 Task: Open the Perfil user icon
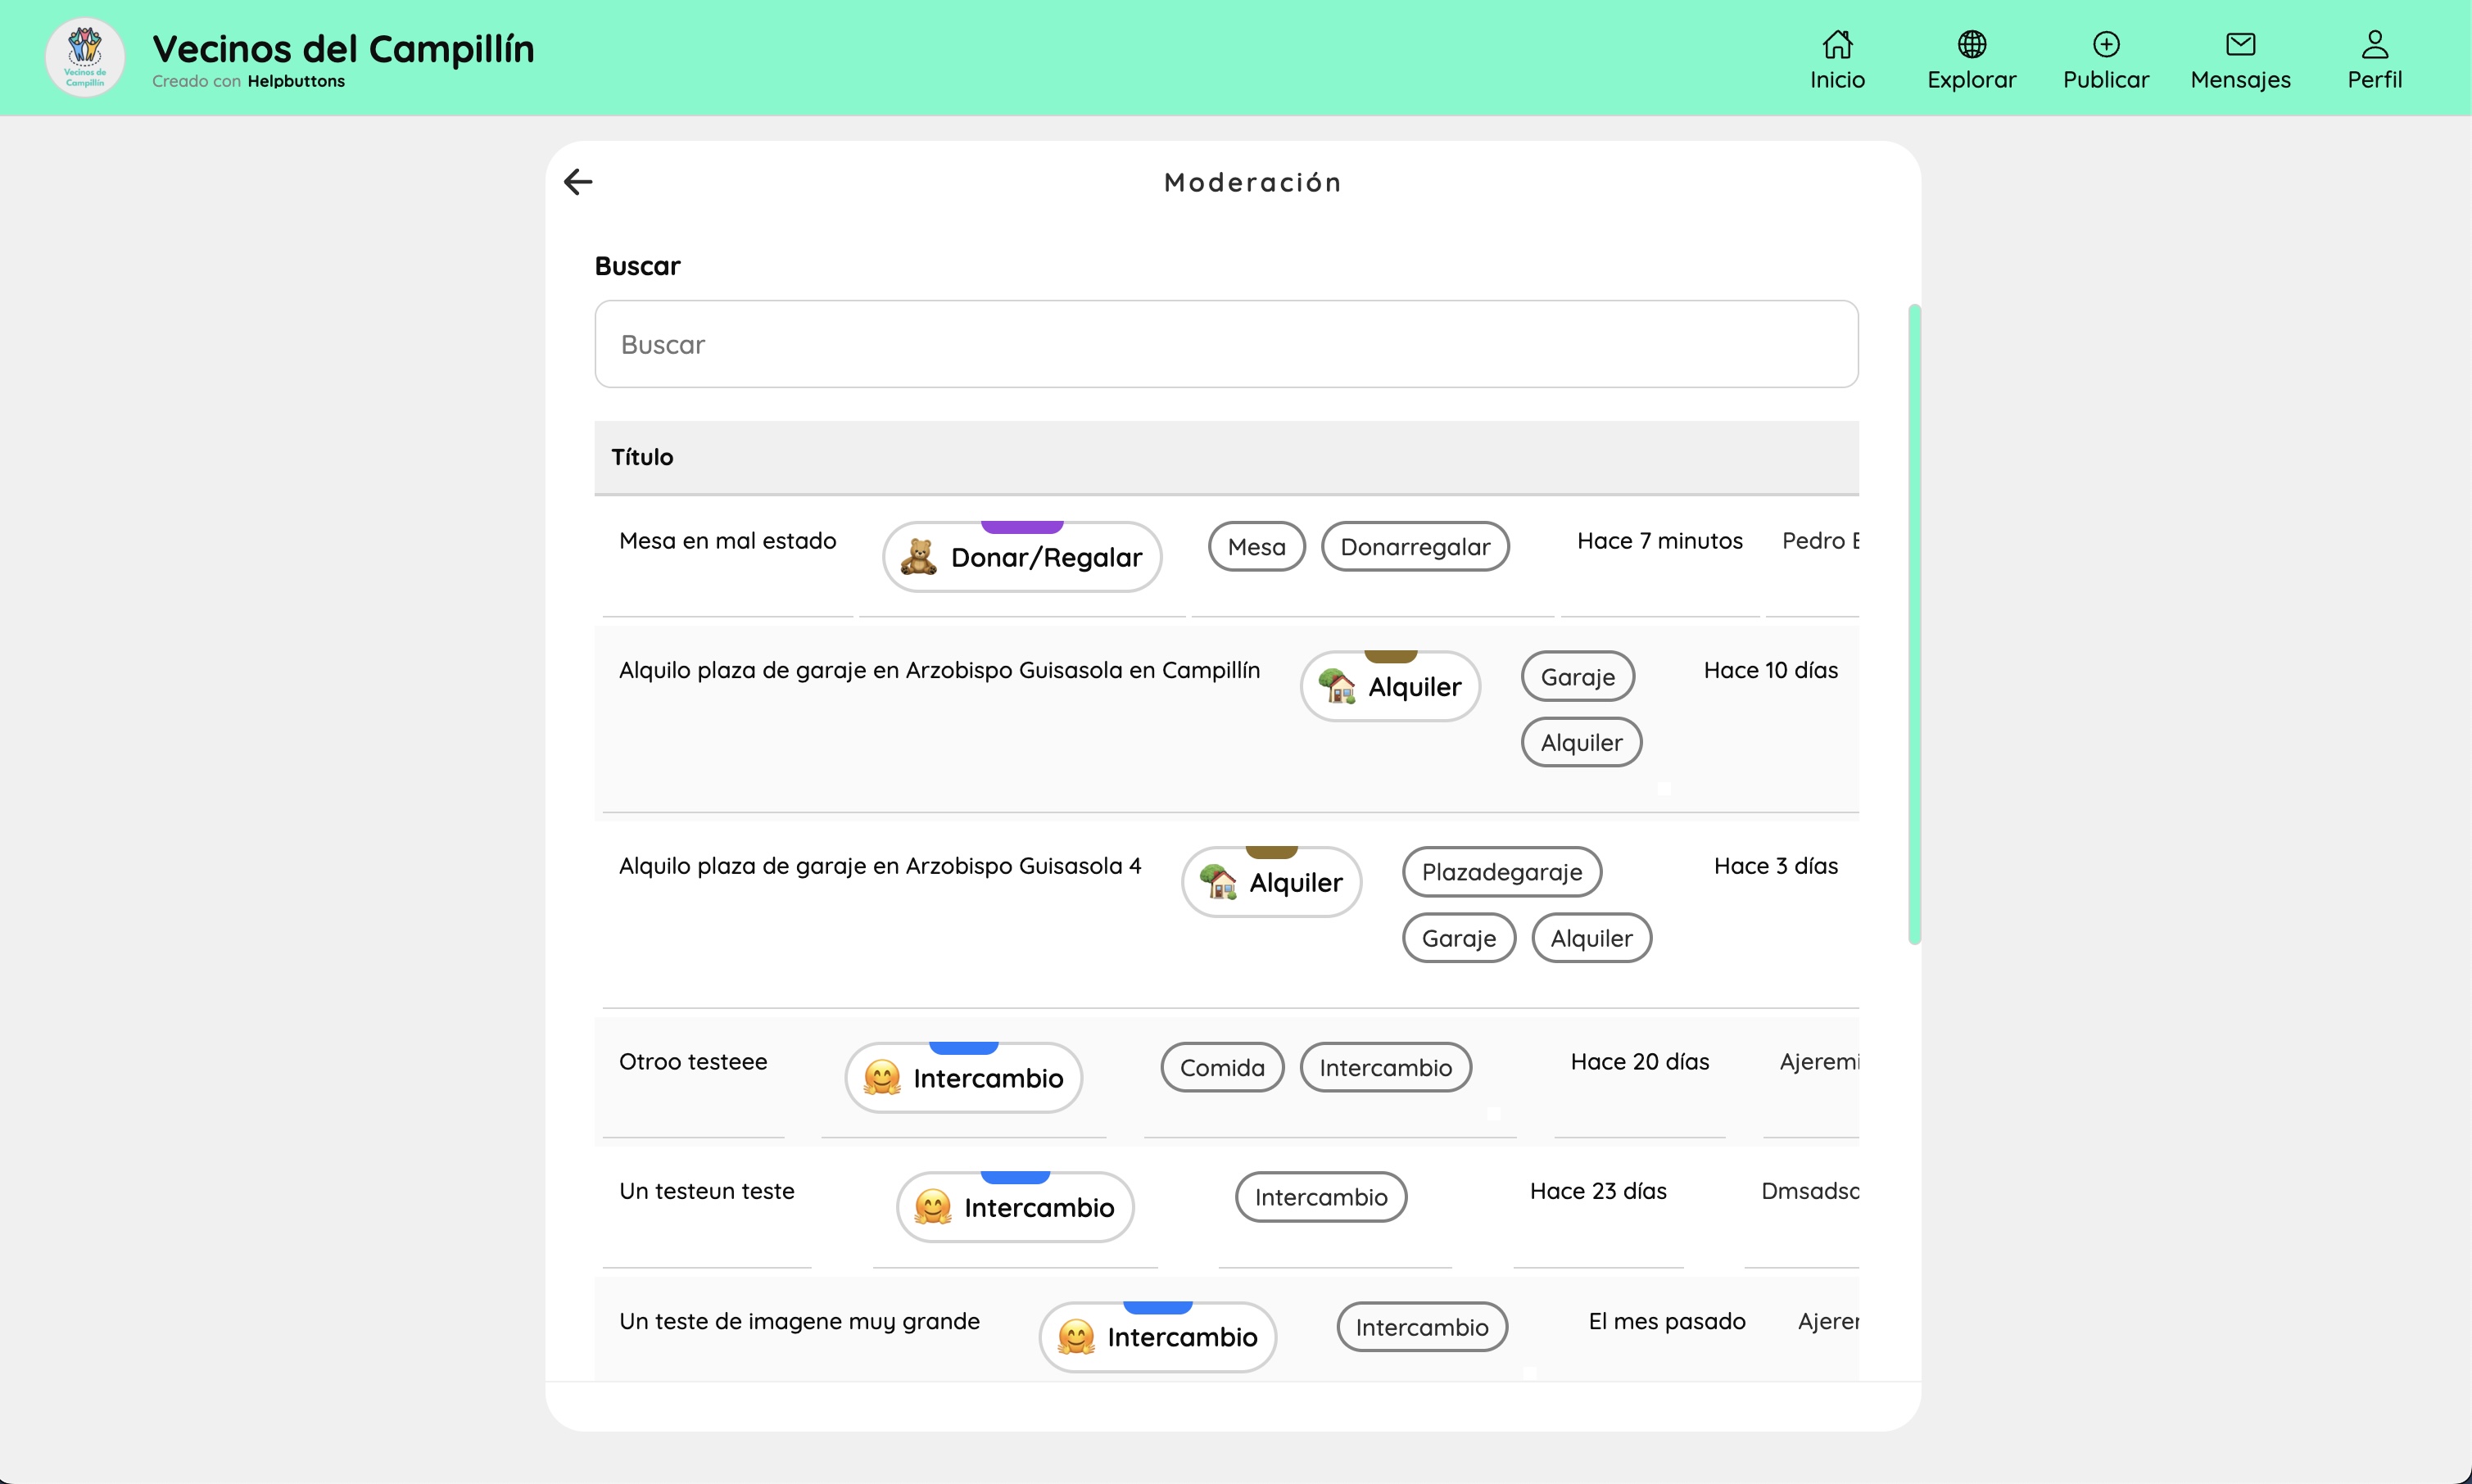(x=2374, y=44)
